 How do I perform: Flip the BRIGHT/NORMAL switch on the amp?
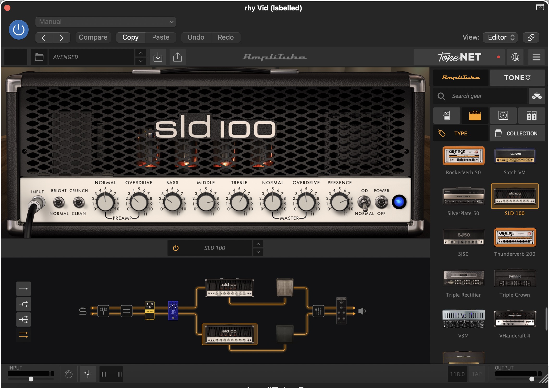[x=59, y=202]
